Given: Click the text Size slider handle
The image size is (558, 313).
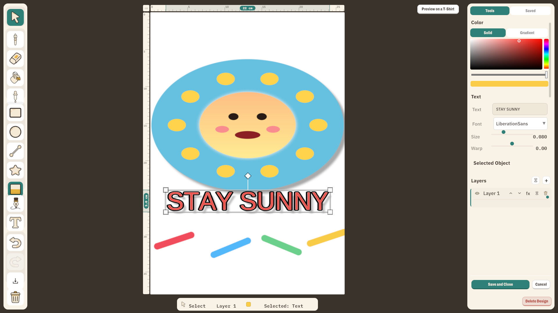Looking at the screenshot, I should (503, 132).
